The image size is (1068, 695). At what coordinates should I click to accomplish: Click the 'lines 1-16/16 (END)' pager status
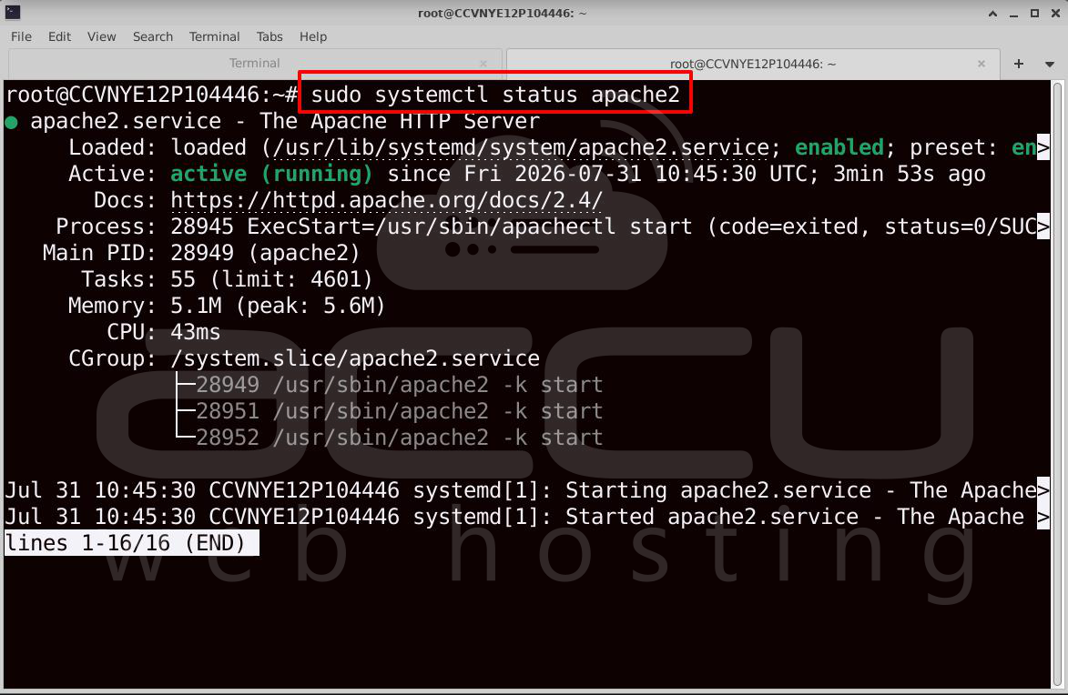(131, 543)
